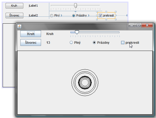Screen dimensions: 156x118
Task: Click the slider thumb in running window
Action: coord(77,32)
